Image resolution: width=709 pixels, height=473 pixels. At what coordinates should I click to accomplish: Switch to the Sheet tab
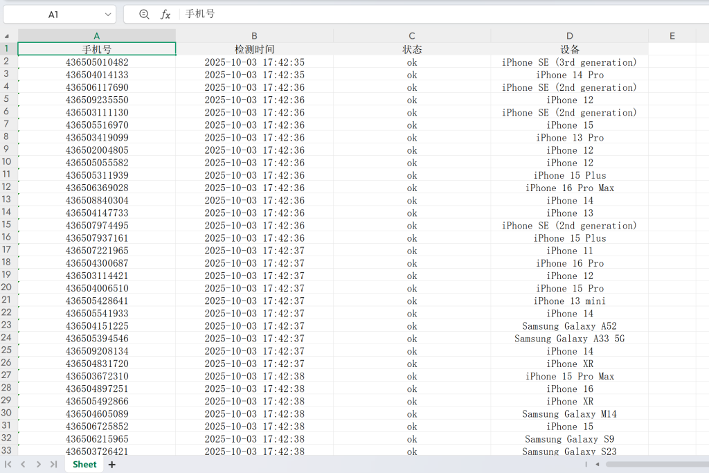[84, 465]
